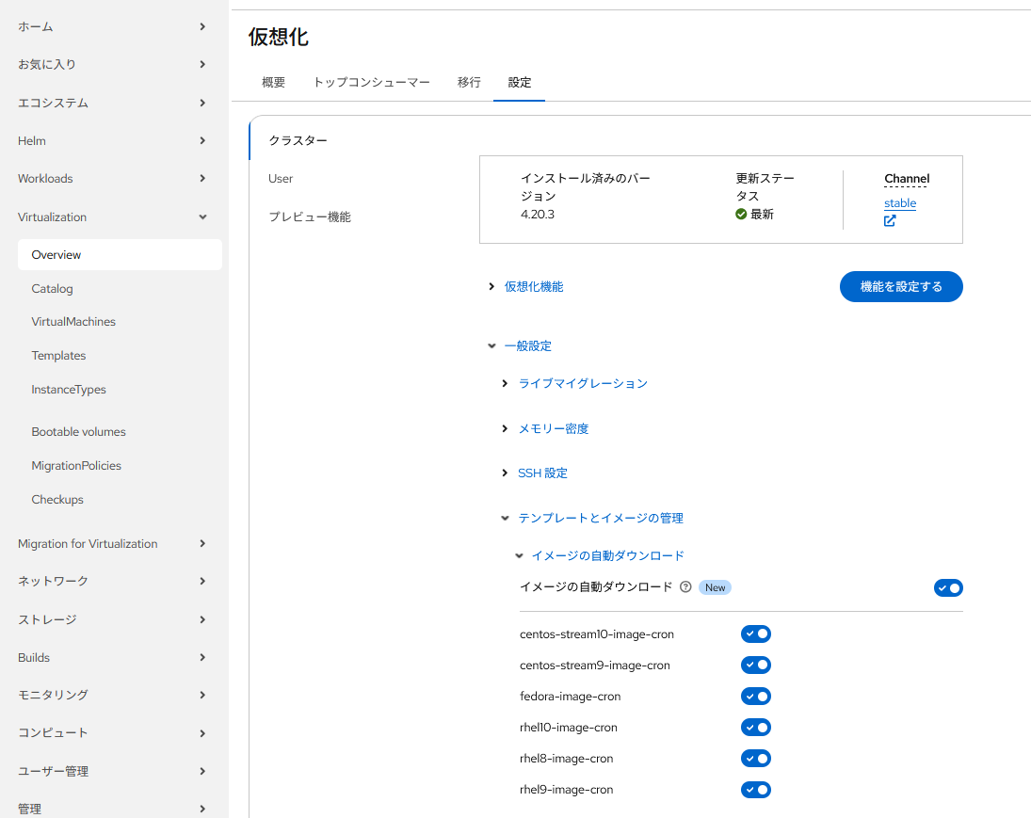Open the stable channel external link icon
Viewport: 1031px width, 818px height.
889,220
